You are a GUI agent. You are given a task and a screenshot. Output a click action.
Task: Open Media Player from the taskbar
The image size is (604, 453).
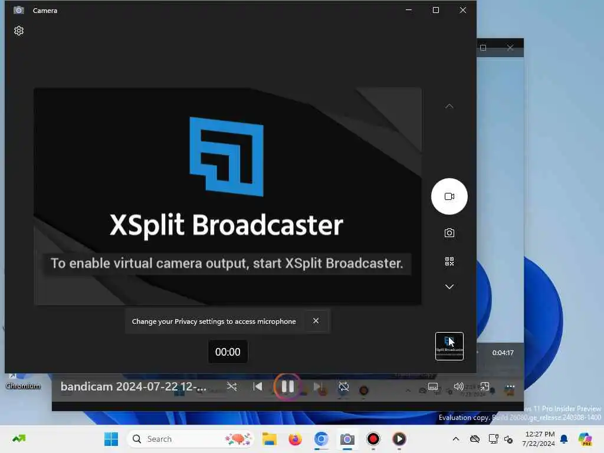point(399,439)
